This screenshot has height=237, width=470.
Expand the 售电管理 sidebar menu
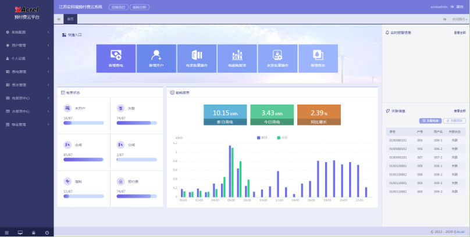(x=26, y=71)
